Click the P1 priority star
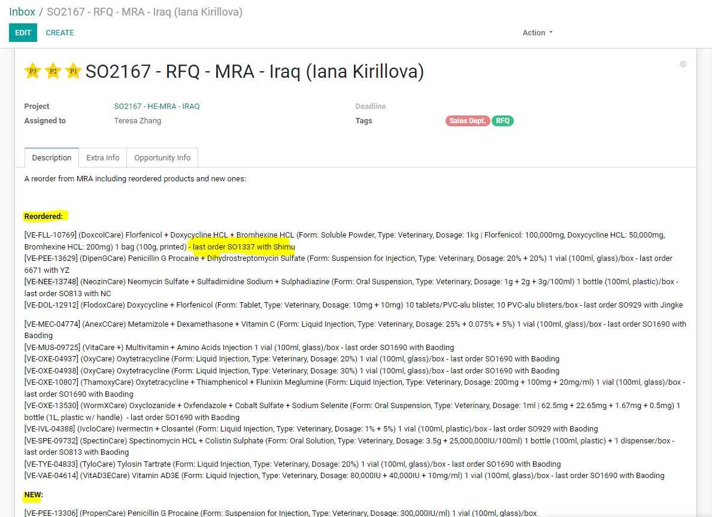The height and width of the screenshot is (517, 712). (73, 71)
